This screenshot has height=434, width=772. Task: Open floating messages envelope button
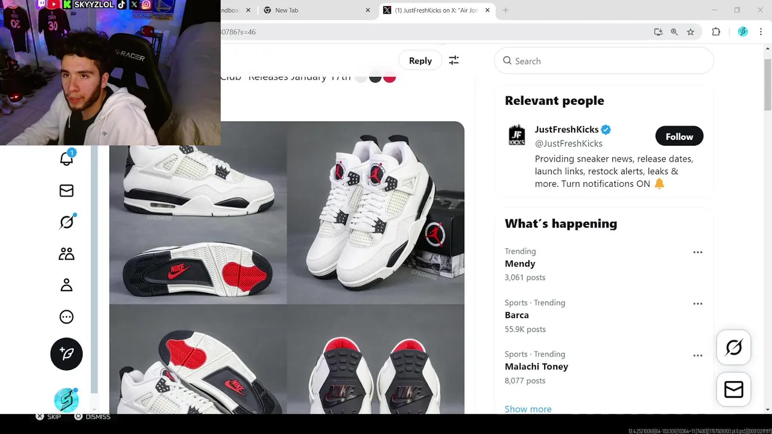click(x=733, y=389)
